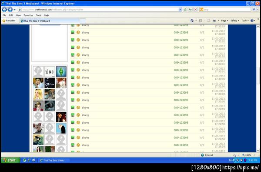Stop loading with the red X icon
This screenshot has height=172, width=261.
196,10
